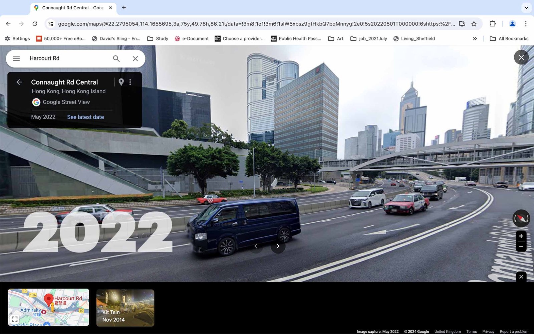
Task: Open the All Bookmarks folder
Action: 509,39
